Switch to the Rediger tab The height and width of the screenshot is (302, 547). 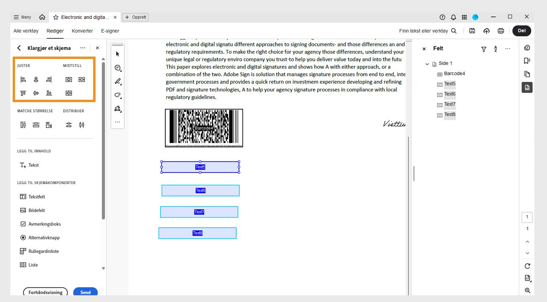(55, 31)
